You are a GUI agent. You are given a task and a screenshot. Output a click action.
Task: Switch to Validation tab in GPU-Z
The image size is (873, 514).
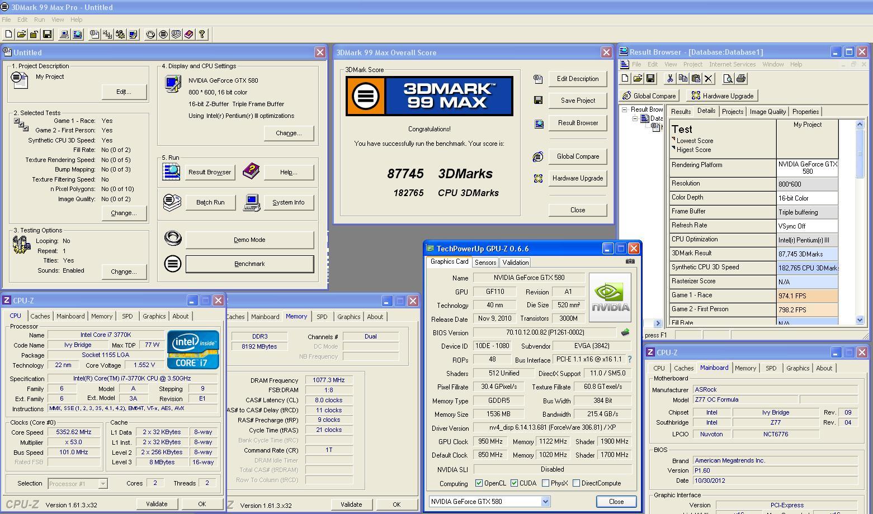point(515,263)
